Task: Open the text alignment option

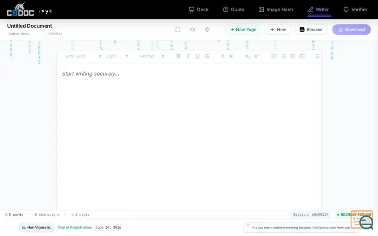Action: click(x=318, y=56)
